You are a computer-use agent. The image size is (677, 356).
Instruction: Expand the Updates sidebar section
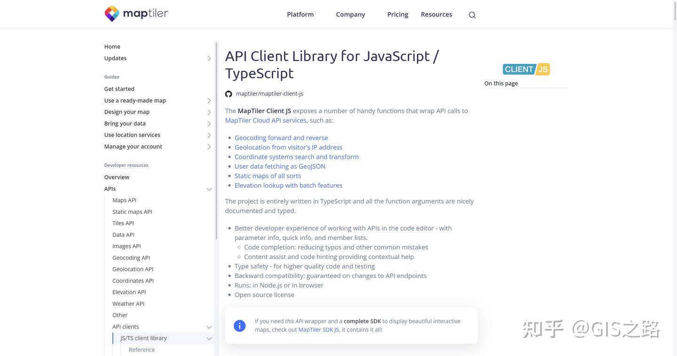209,58
